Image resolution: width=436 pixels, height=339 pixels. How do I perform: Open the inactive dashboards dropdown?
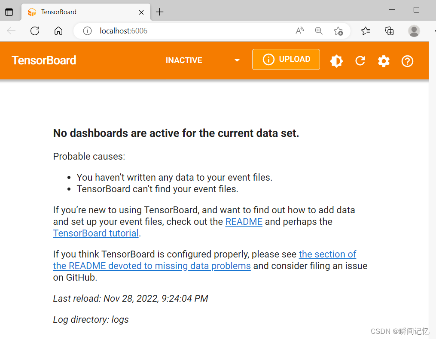coord(237,61)
